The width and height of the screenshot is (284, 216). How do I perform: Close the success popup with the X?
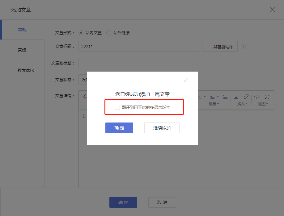pyautogui.click(x=186, y=80)
